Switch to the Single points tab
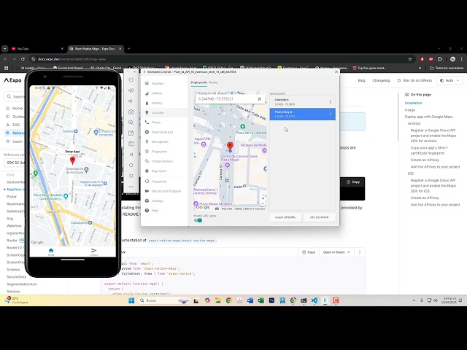Screen dimensions: 467x350 [x=198, y=82]
